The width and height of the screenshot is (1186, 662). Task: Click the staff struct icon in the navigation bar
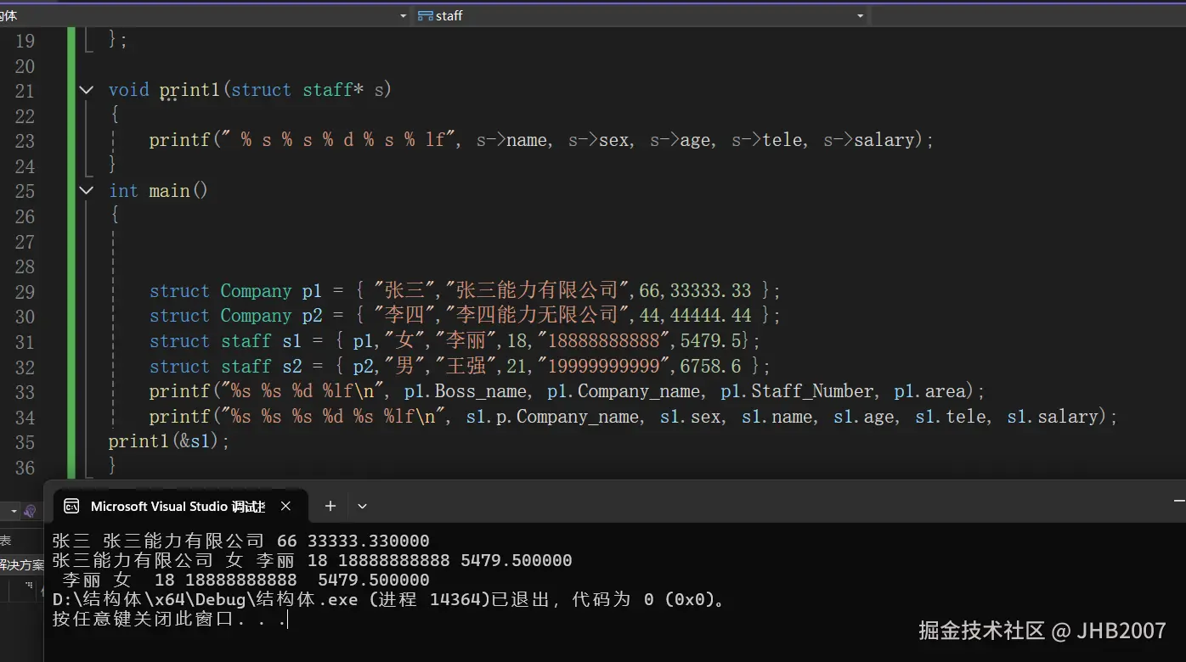click(x=423, y=15)
